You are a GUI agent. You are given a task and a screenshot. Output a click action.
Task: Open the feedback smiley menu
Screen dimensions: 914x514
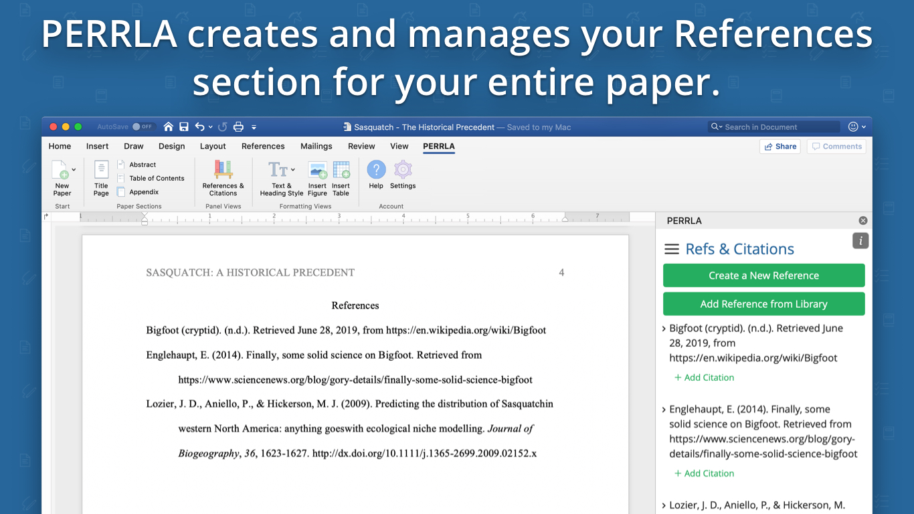[x=857, y=126]
